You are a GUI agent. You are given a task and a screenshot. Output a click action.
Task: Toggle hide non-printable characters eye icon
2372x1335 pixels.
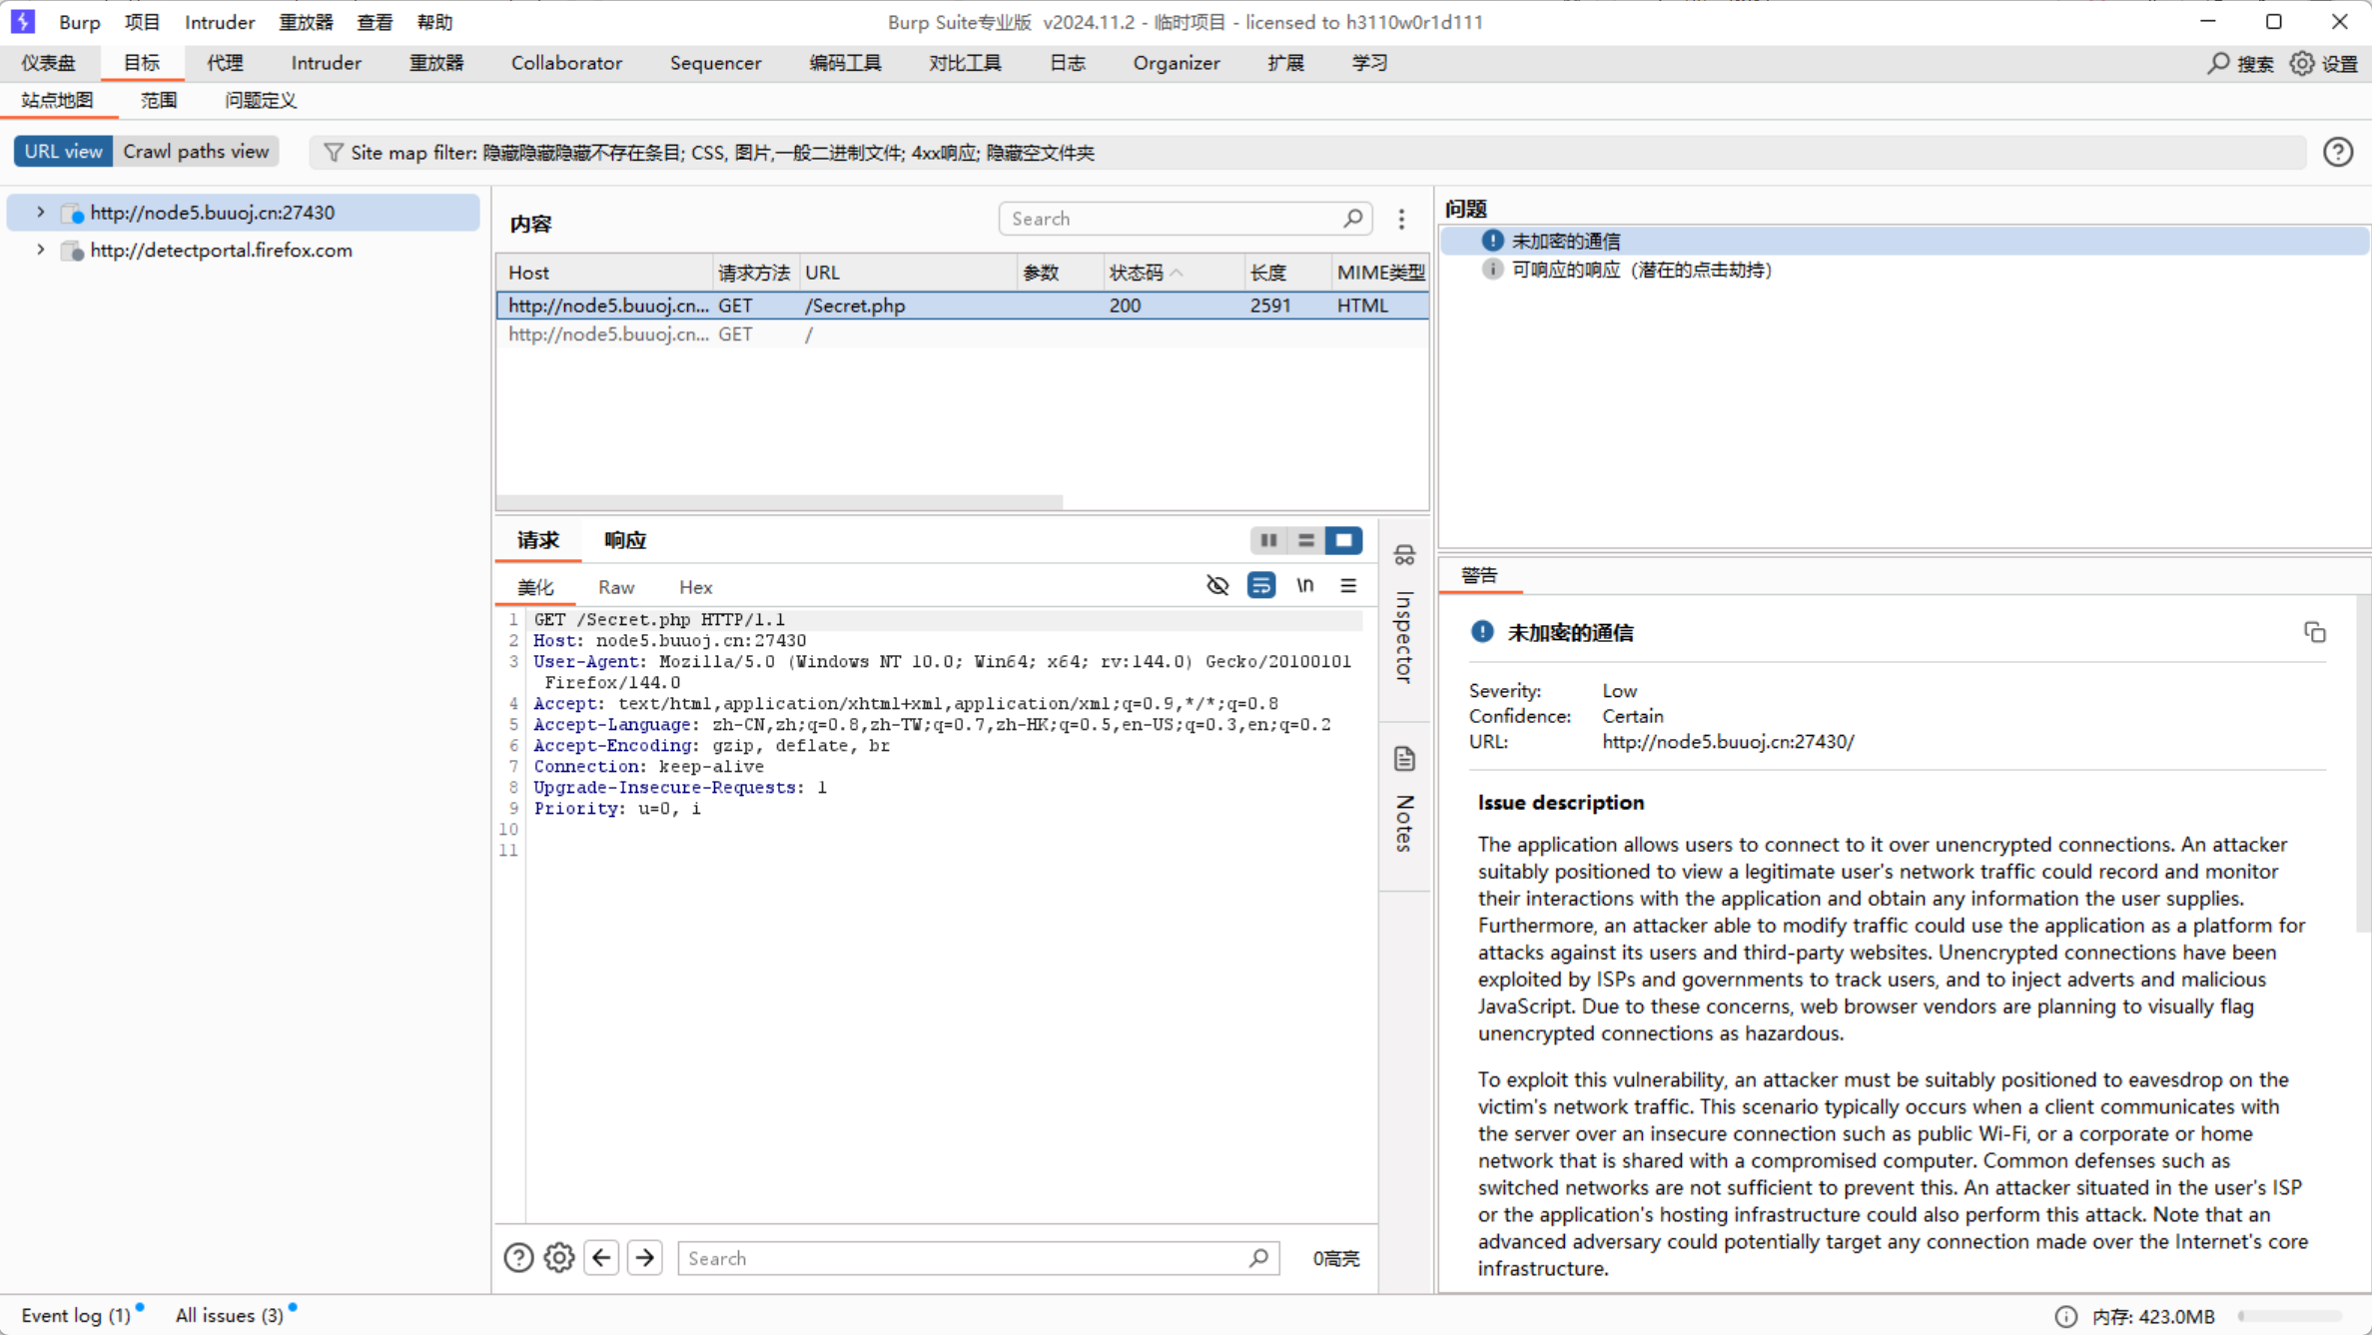pos(1217,586)
